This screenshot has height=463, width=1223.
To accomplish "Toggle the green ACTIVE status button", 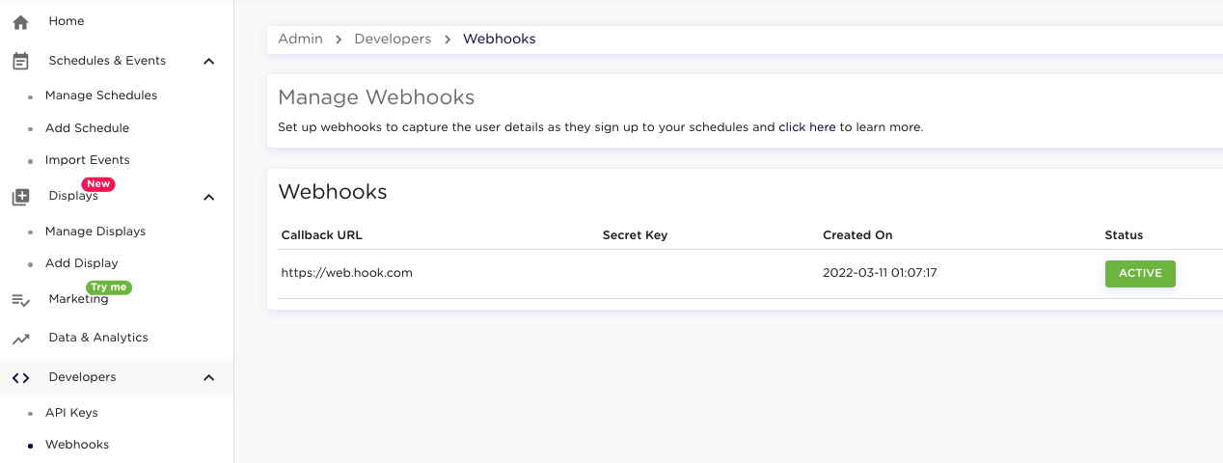I will click(x=1140, y=273).
